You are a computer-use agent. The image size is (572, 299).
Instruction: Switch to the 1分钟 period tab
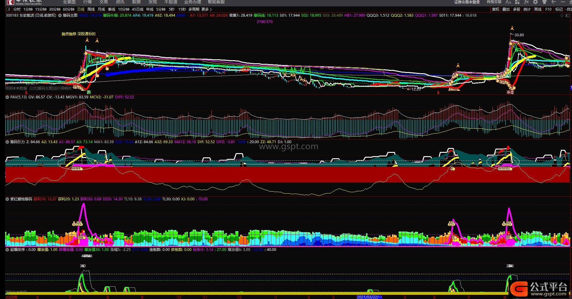click(x=28, y=9)
